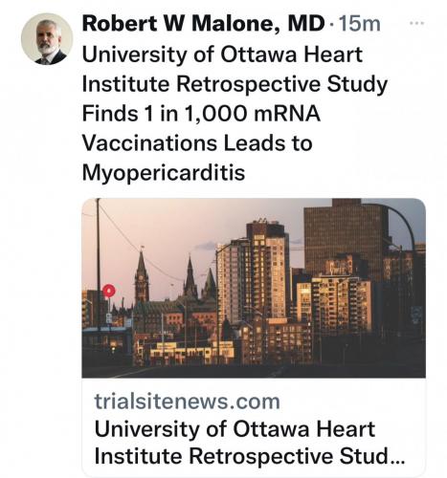Screen dimensions: 447x478
Task: Click "Institute Retrospective Study" in the tweet body
Action: (235, 84)
